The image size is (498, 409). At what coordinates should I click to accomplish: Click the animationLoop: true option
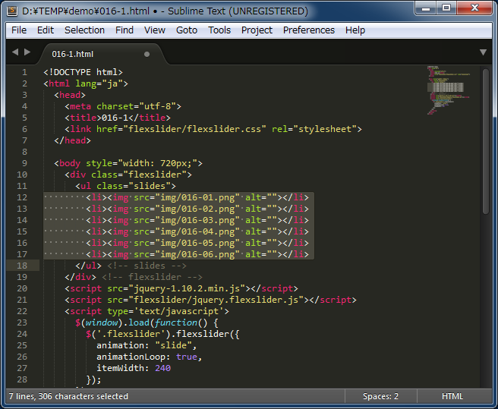[x=150, y=357]
